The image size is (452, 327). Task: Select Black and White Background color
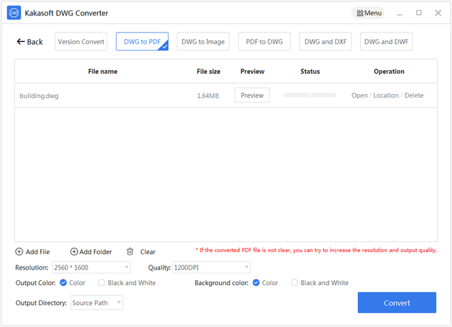coord(294,282)
